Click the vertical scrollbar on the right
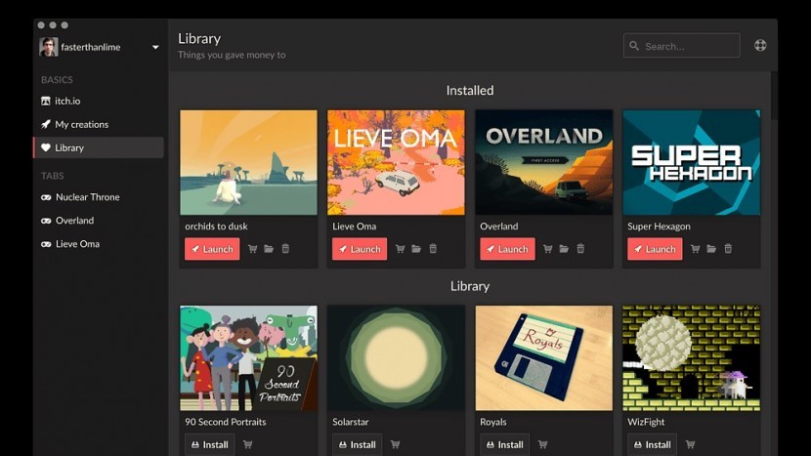 (774, 96)
